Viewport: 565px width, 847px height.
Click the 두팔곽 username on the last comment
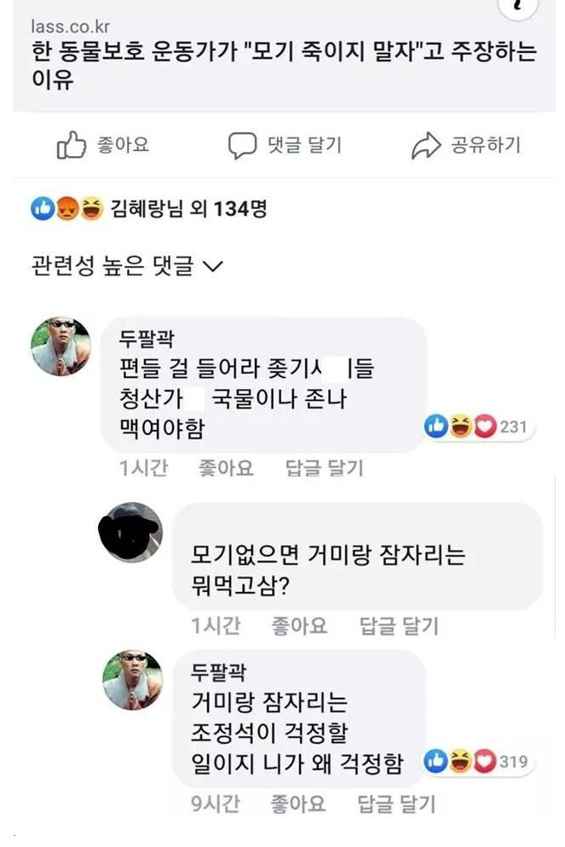[x=219, y=673]
